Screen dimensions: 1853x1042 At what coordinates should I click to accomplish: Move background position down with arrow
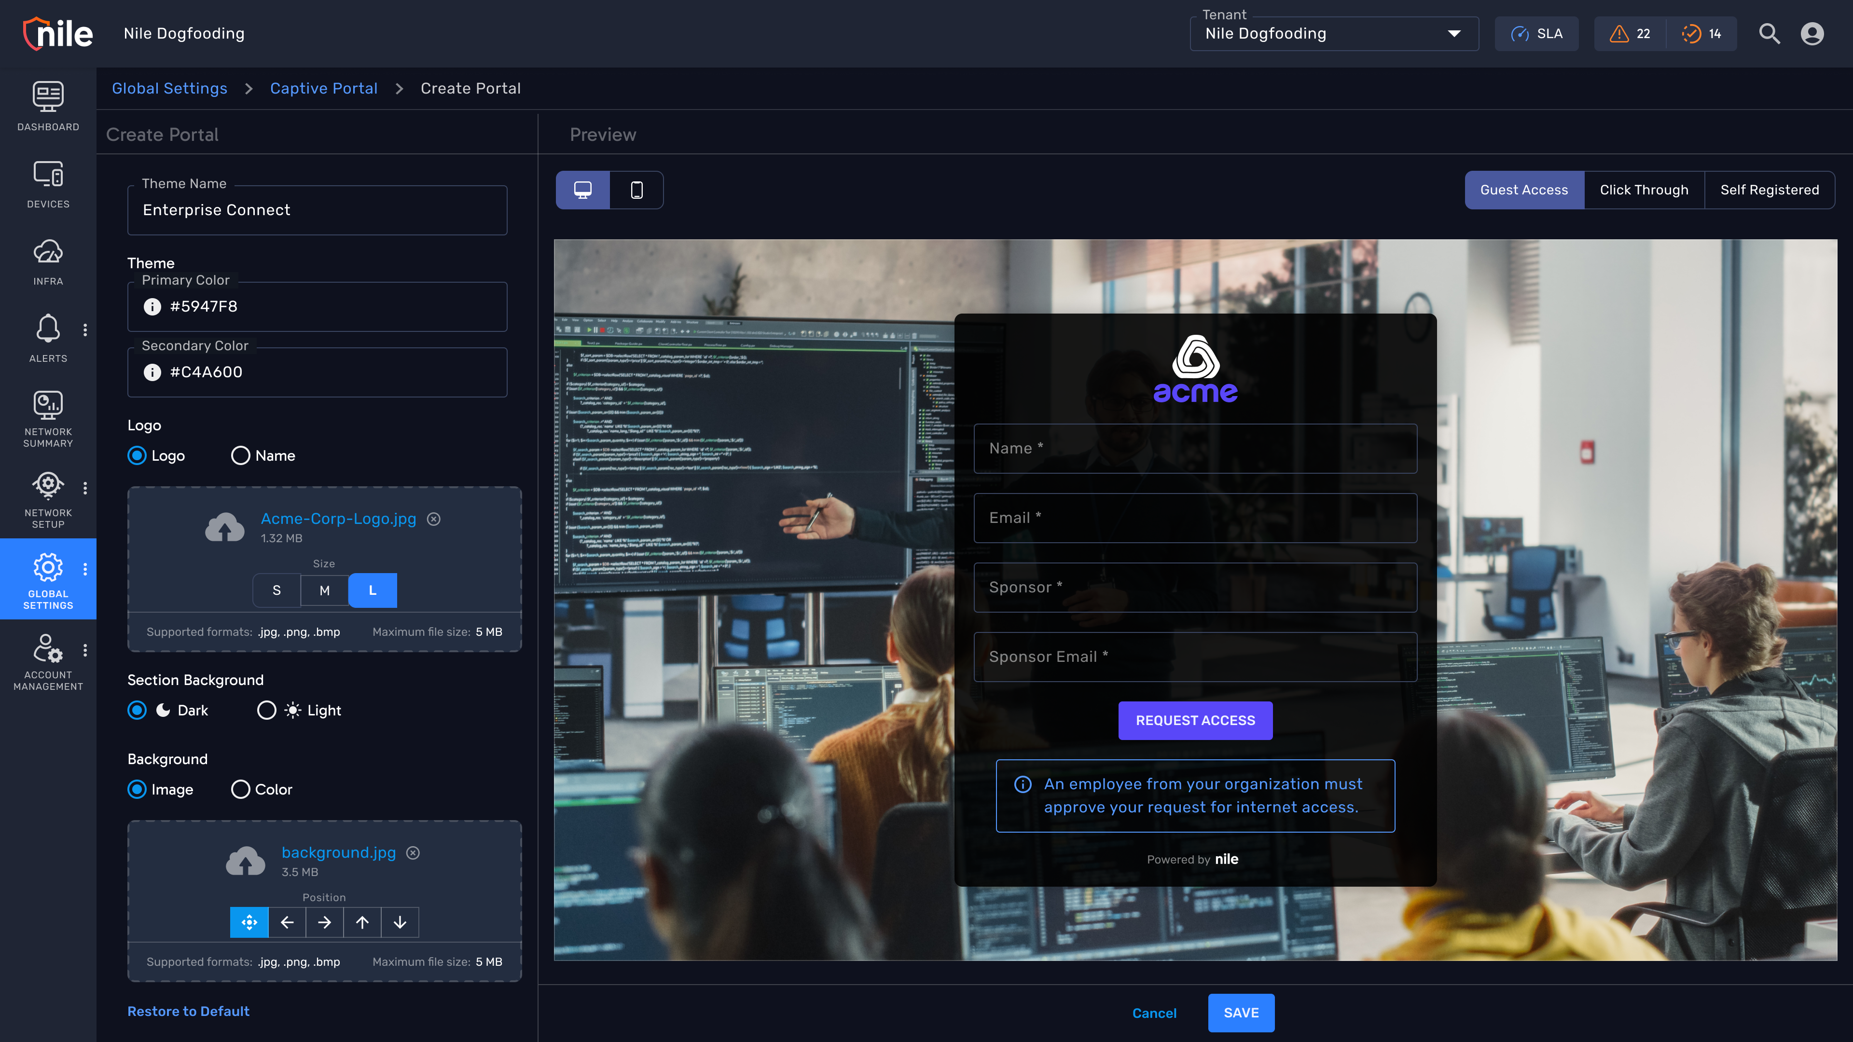(400, 923)
